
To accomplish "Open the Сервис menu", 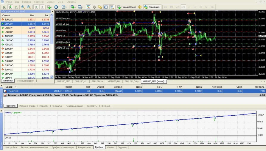I will tap(50, 2).
